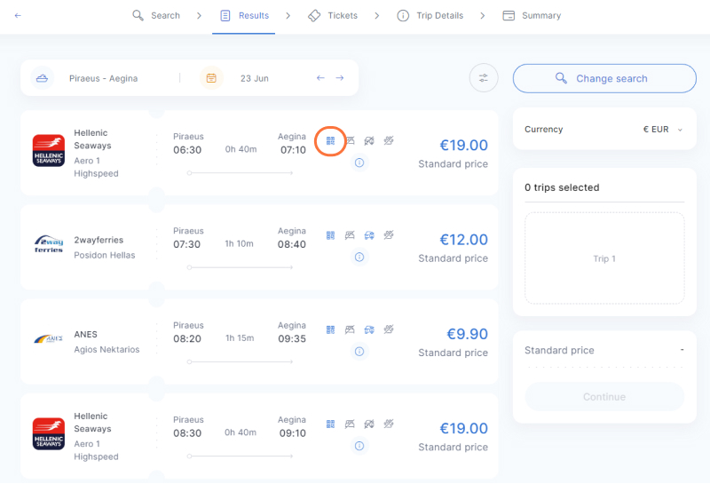The width and height of the screenshot is (710, 484).
Task: Select the €12.00 2wayferries price
Action: [x=463, y=240]
